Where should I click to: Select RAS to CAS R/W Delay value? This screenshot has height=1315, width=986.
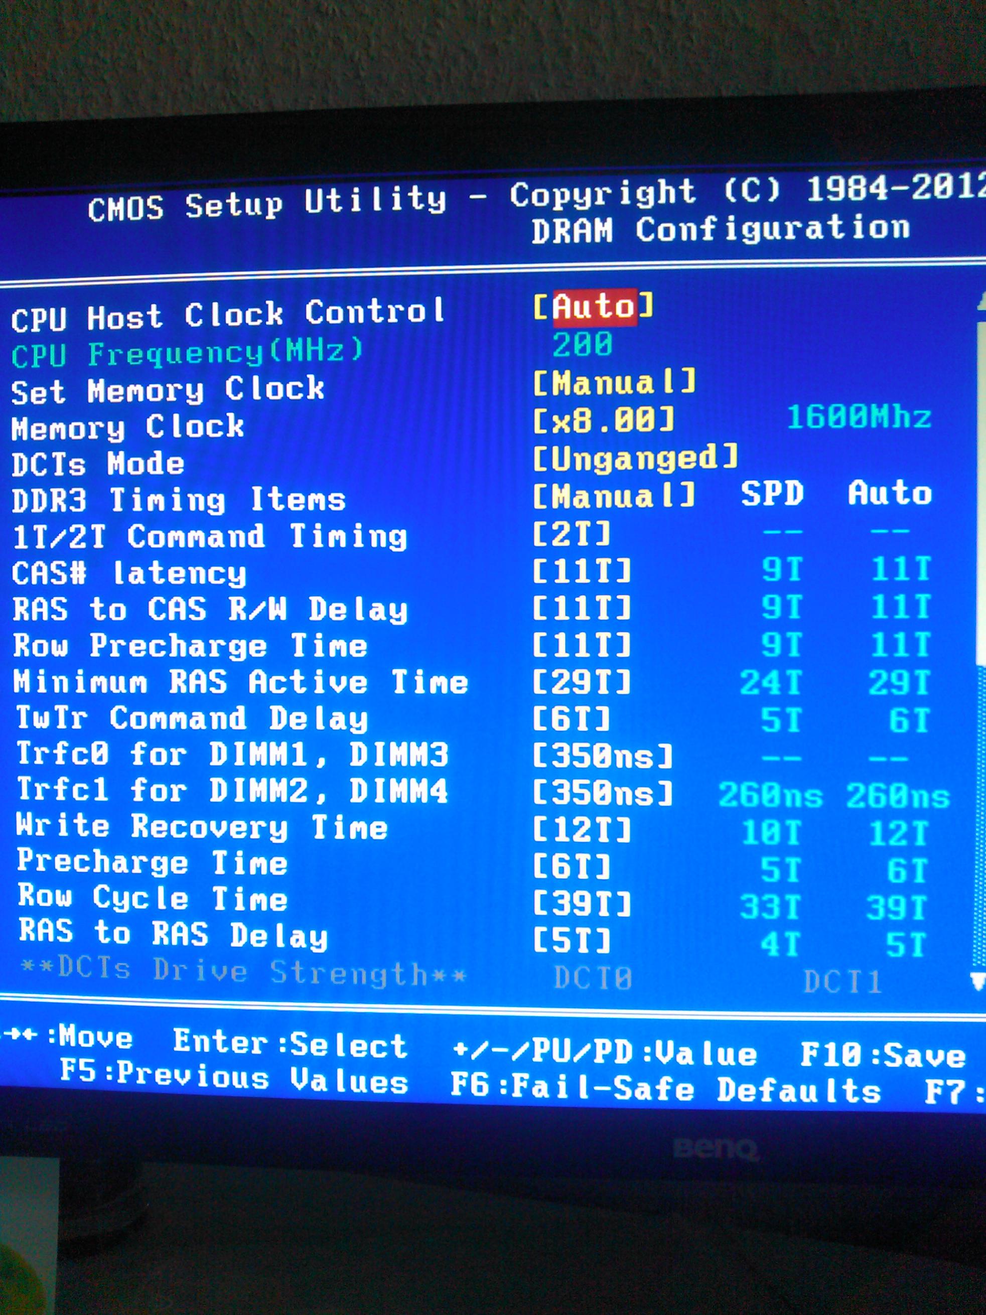(x=581, y=609)
